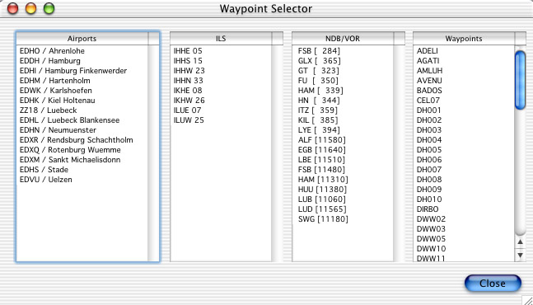This screenshot has width=533, height=305.
Task: Select waypoint CEL07
Action: tap(428, 101)
